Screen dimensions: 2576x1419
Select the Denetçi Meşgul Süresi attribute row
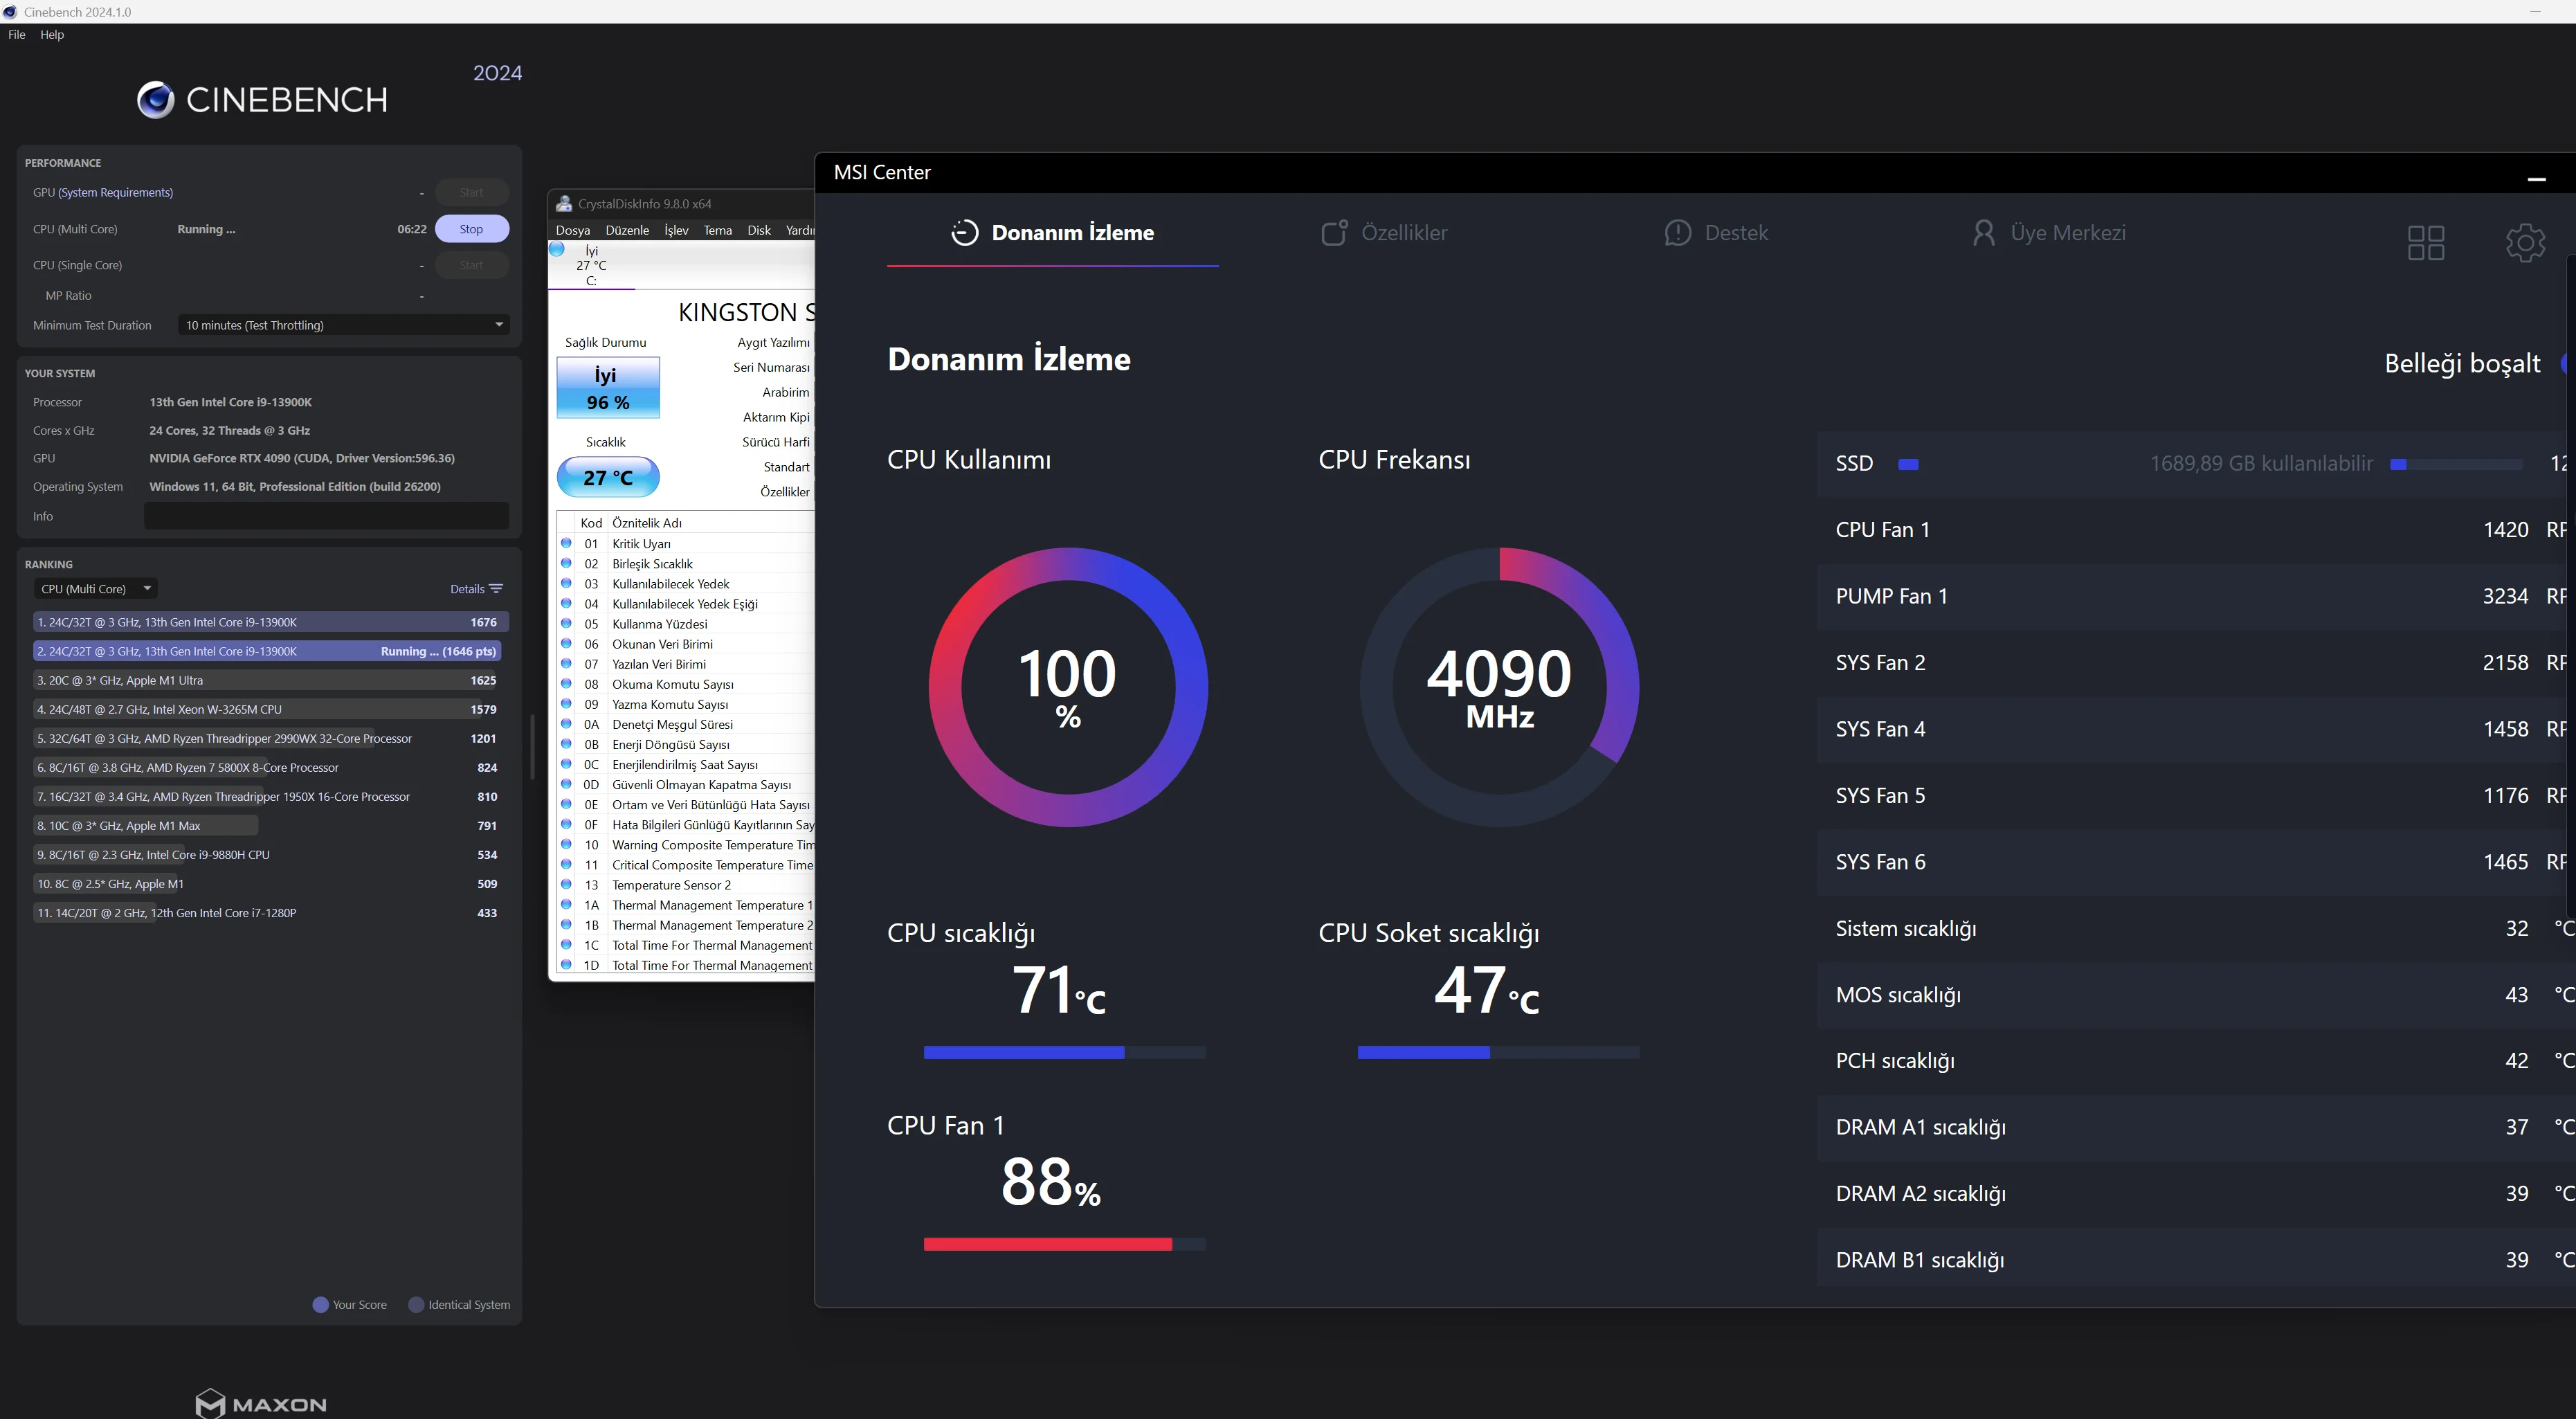[686, 724]
